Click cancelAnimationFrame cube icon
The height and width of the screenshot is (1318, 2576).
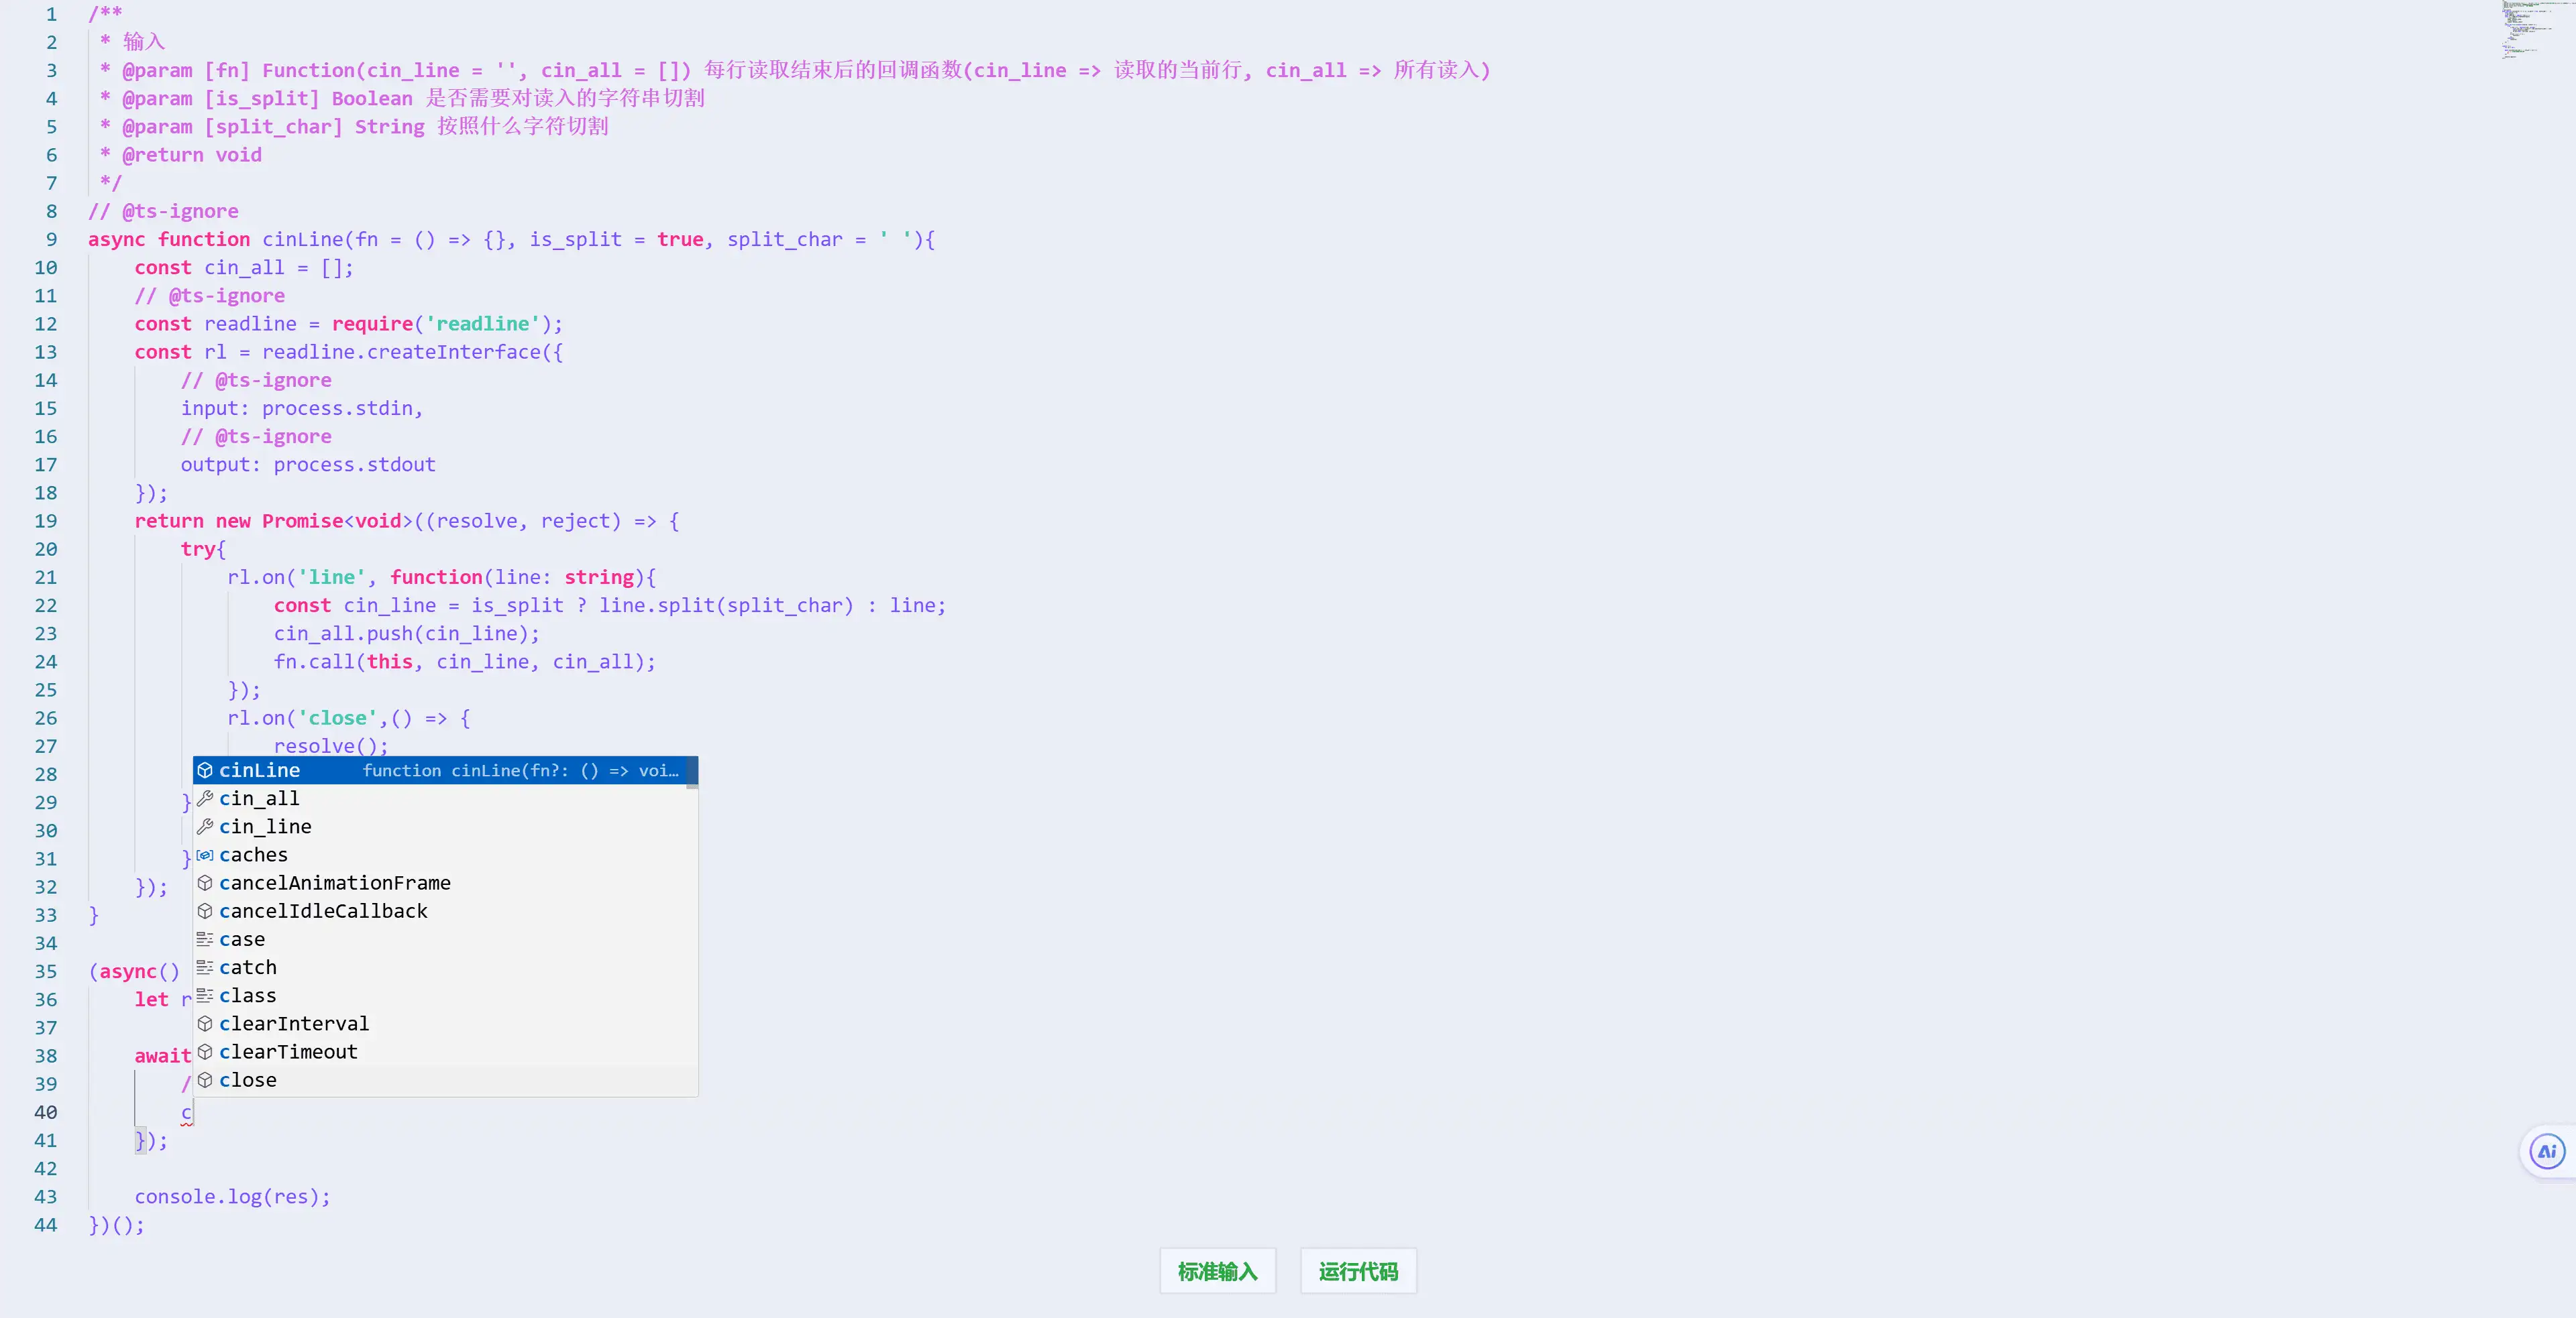(x=205, y=884)
